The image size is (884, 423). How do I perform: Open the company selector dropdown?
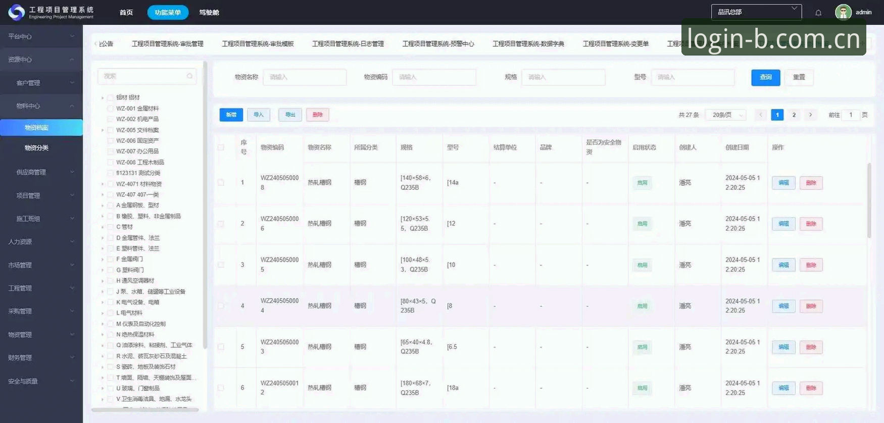coord(756,12)
